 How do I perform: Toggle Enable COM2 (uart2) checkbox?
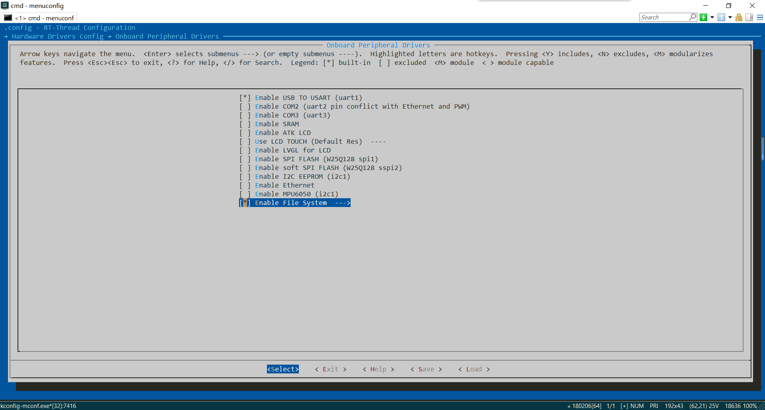[245, 106]
